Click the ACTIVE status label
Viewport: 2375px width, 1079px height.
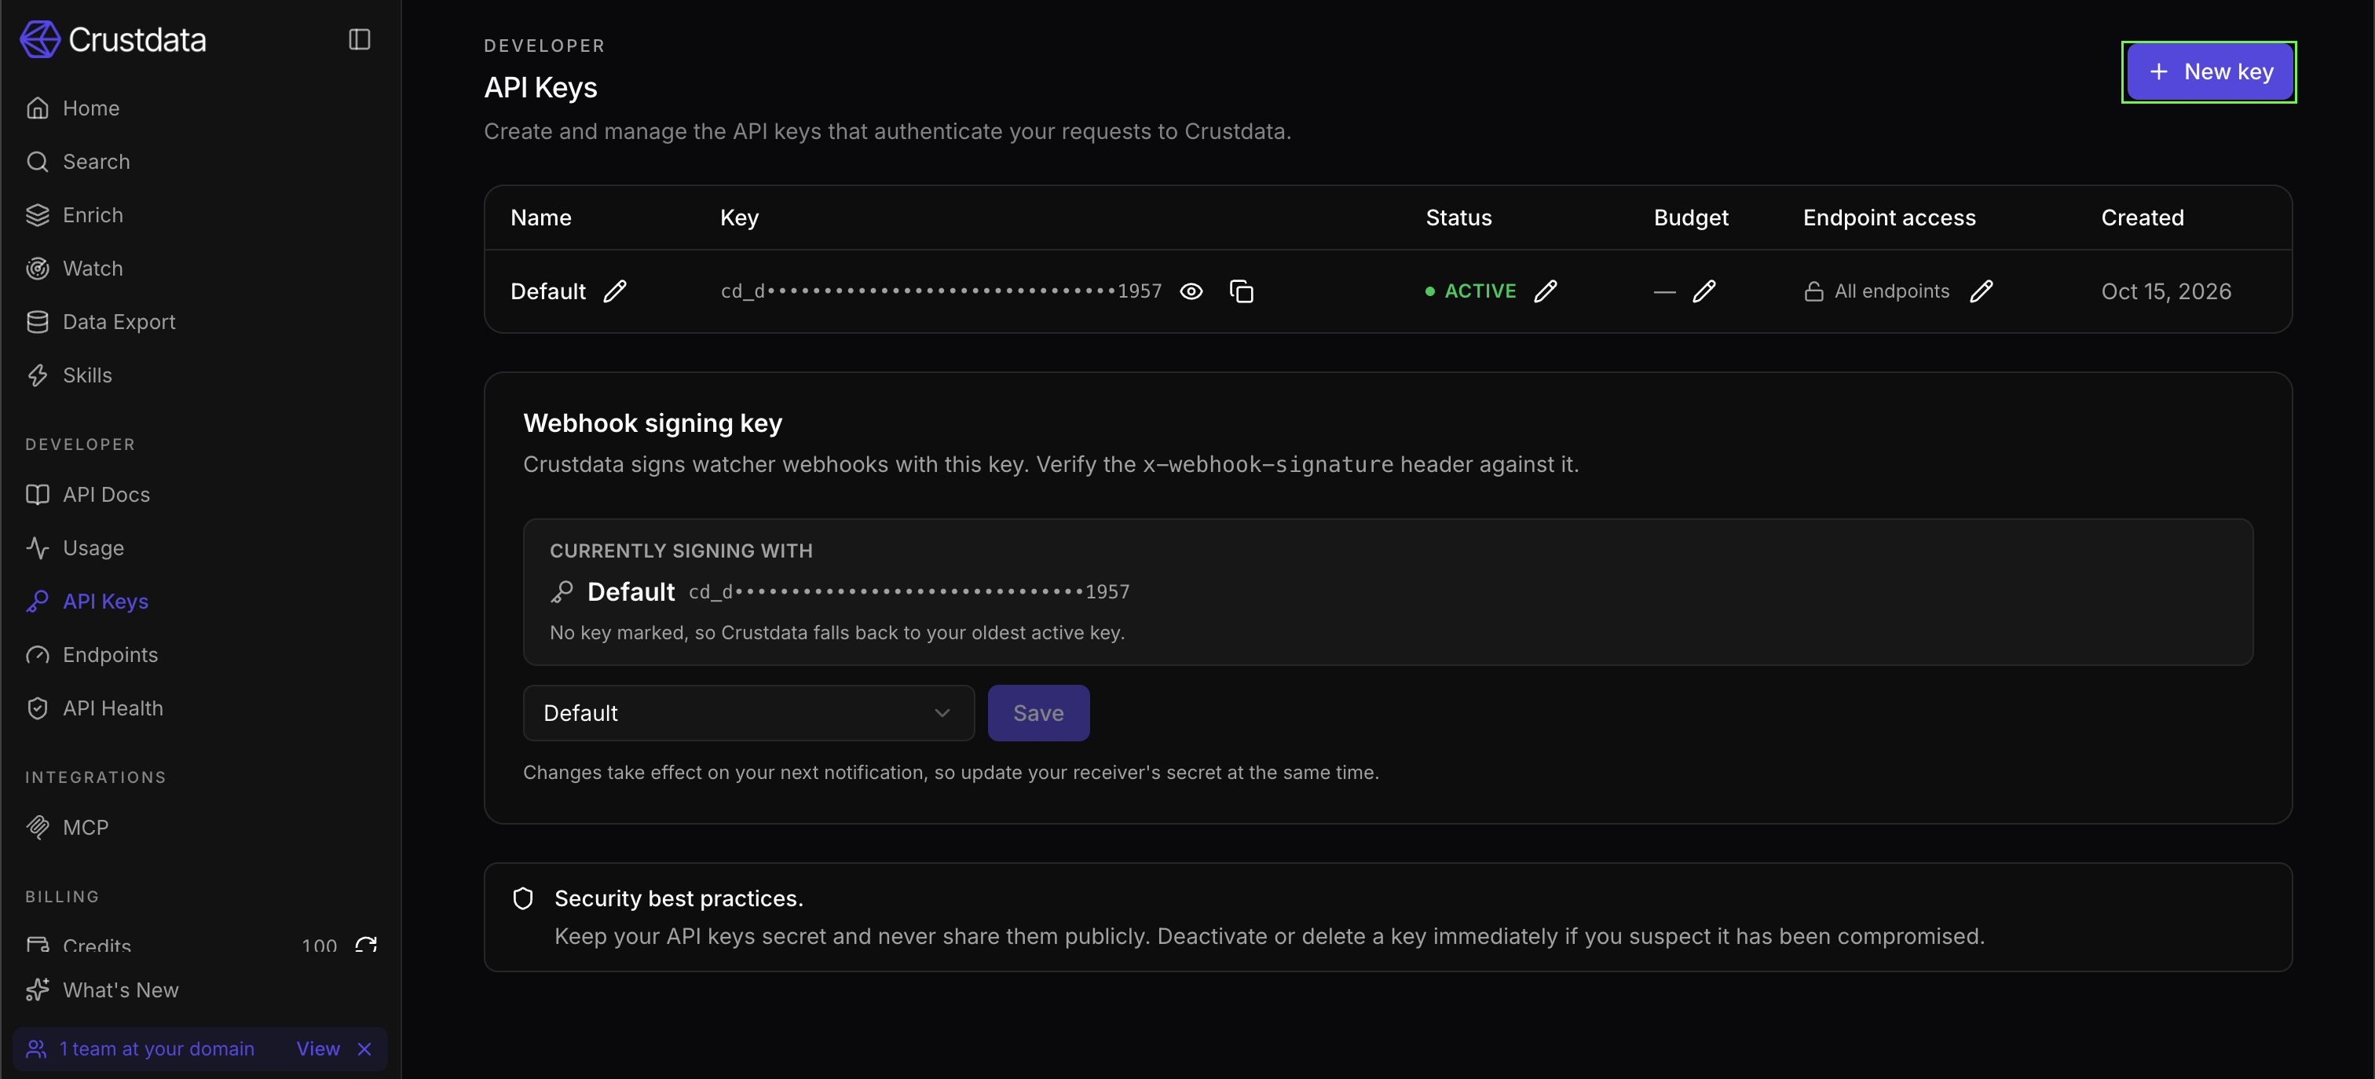[1480, 291]
